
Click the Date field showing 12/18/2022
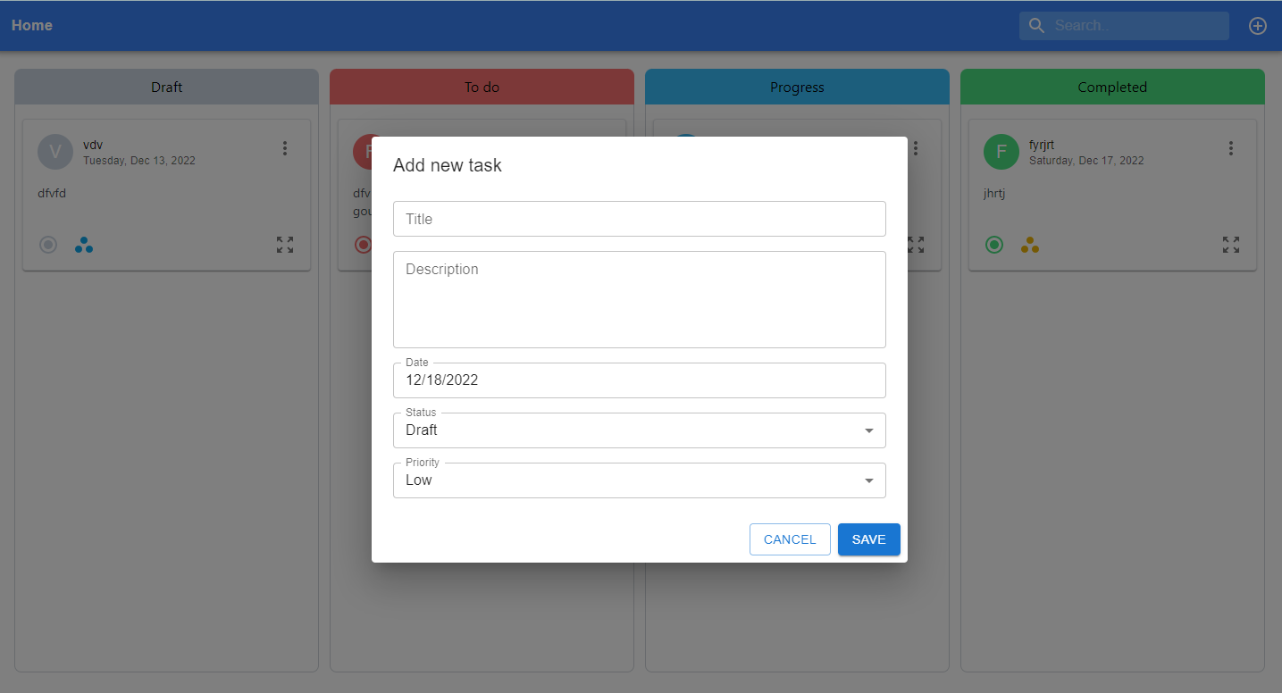pos(640,380)
